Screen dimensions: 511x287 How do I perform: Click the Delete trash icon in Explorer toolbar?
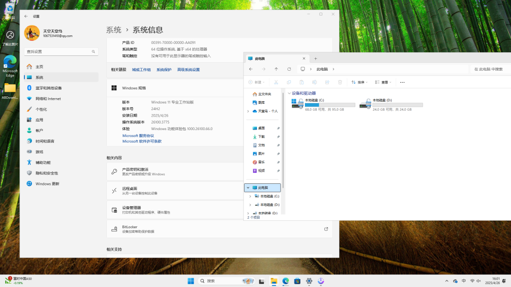click(x=340, y=82)
